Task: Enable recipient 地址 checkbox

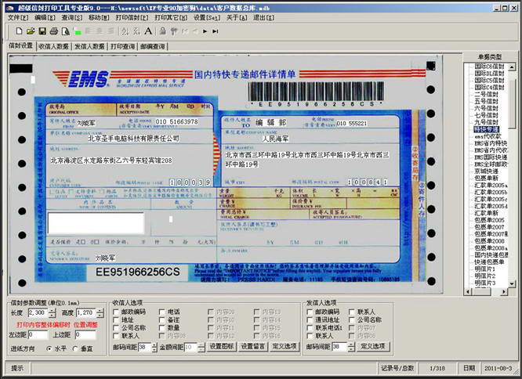Action: point(116,319)
